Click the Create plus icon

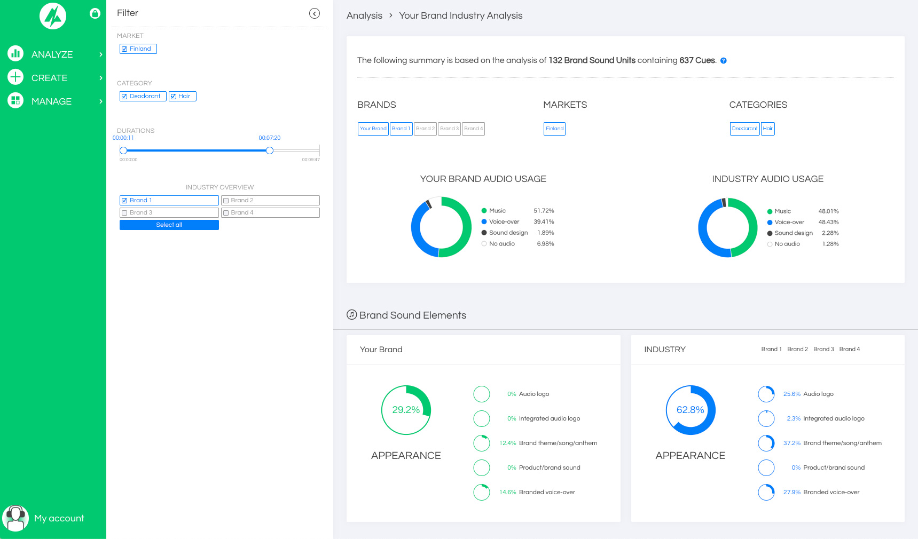coord(15,77)
